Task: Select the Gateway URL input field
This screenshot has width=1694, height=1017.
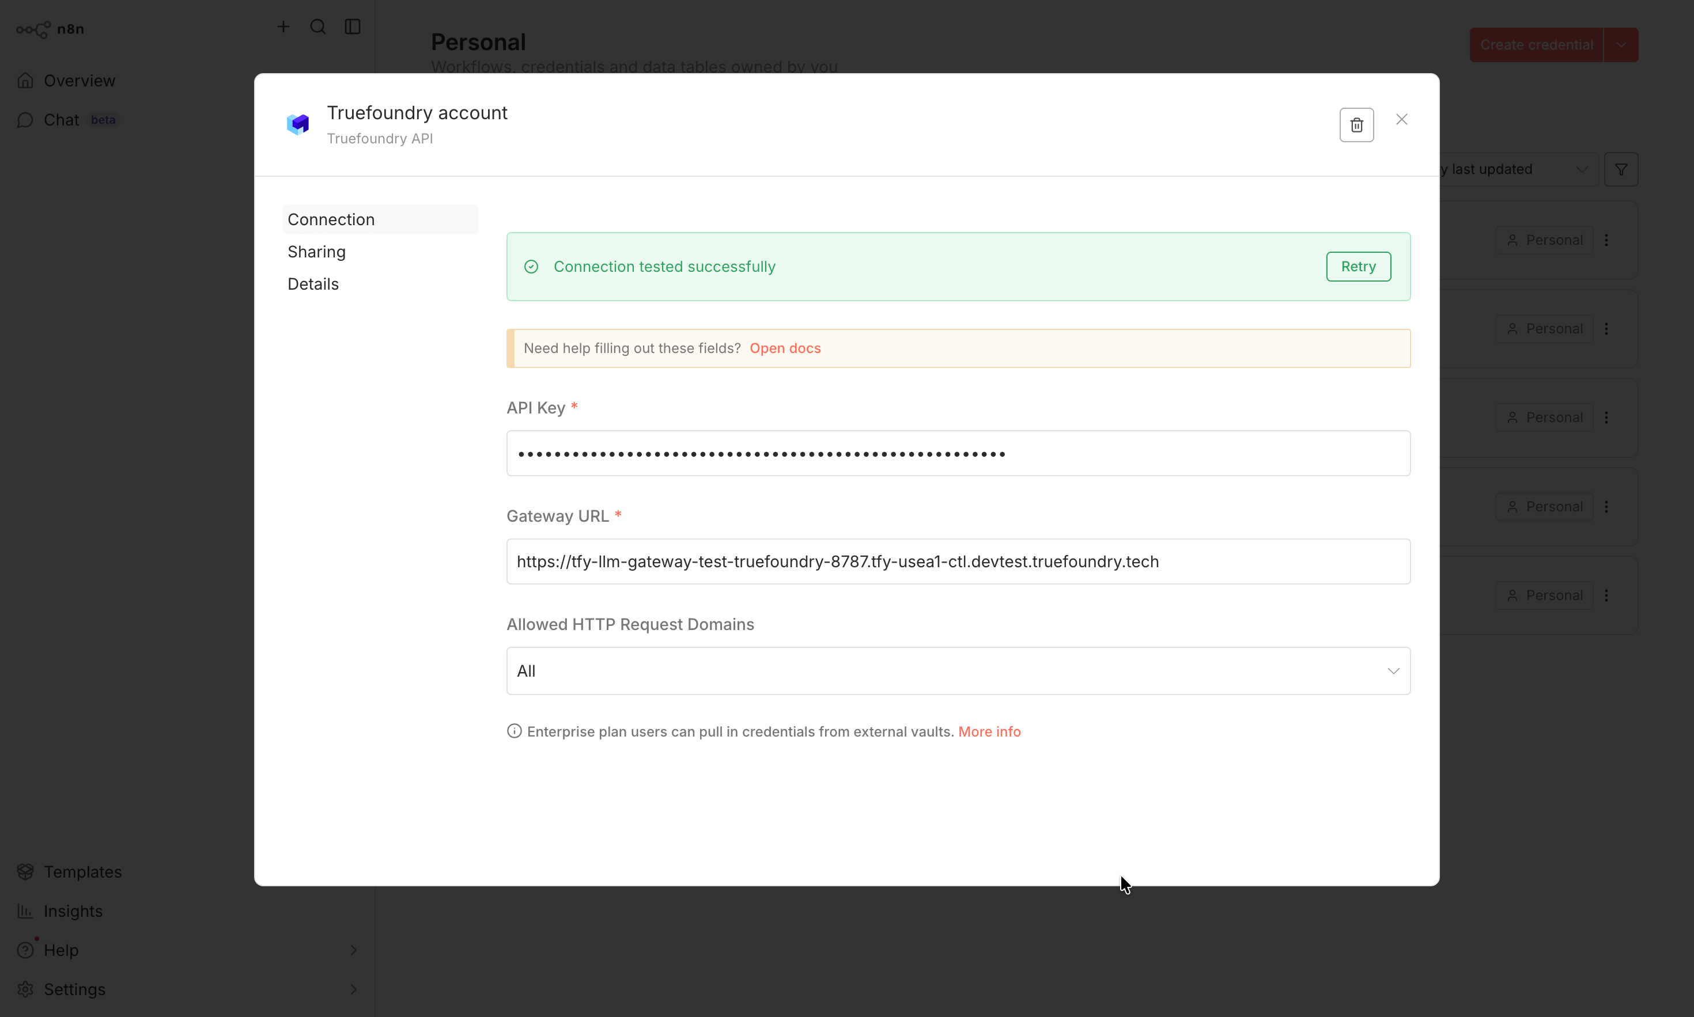Action: pos(957,561)
